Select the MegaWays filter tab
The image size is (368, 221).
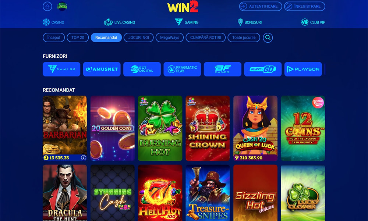pyautogui.click(x=170, y=38)
